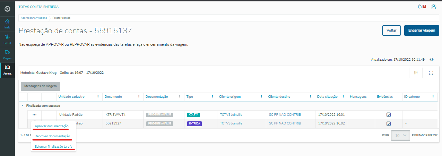Click PENDENTE ANÁLISE badge in COLETA row
The image size is (442, 156).
click(159, 115)
